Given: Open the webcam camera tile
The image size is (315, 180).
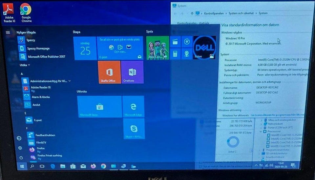Looking at the screenshot, I should [x=187, y=54].
